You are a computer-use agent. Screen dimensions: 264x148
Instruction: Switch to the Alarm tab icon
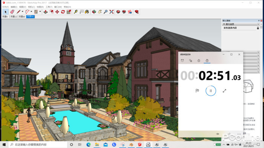182,60
